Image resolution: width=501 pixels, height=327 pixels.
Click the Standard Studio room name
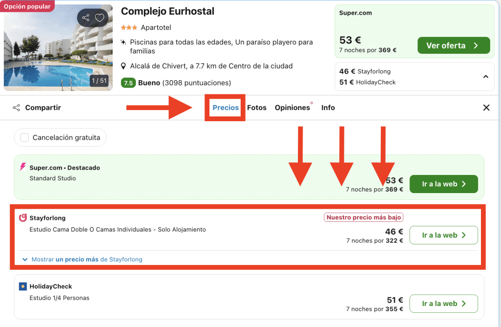pos(53,178)
